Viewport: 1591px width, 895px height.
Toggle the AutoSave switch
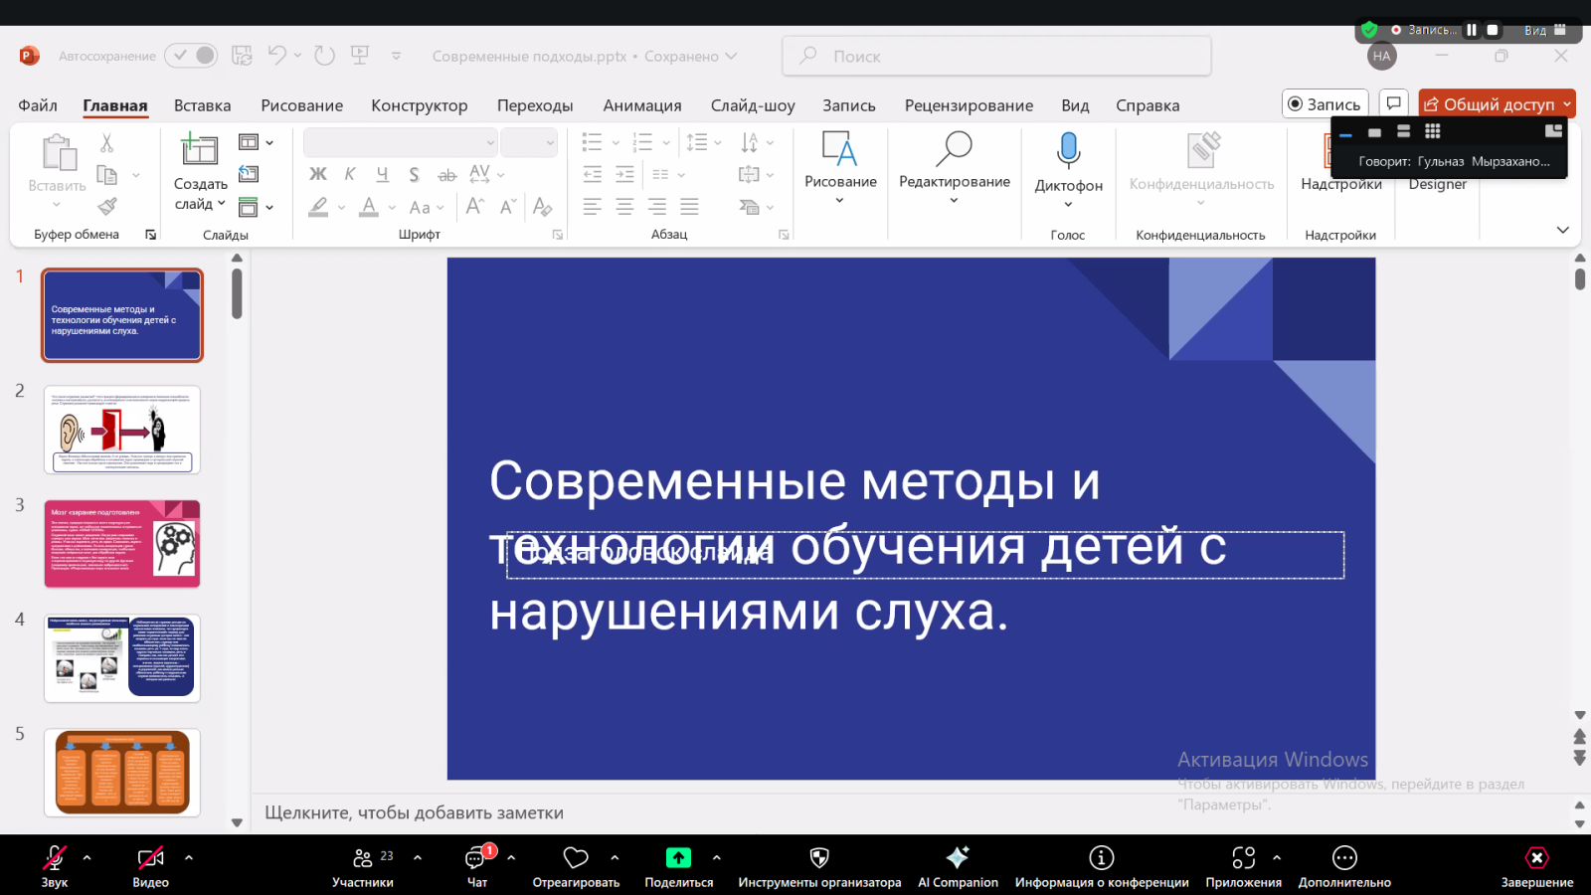point(191,56)
